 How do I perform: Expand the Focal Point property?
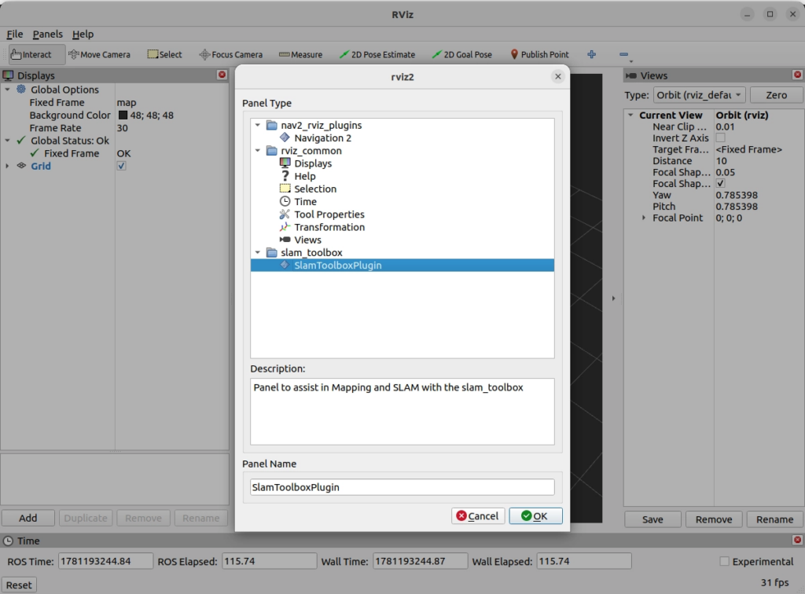(644, 218)
